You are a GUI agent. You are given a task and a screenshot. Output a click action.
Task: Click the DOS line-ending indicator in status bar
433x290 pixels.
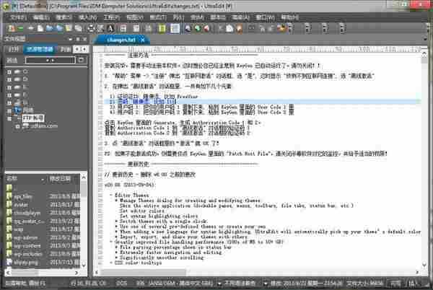click(x=121, y=283)
